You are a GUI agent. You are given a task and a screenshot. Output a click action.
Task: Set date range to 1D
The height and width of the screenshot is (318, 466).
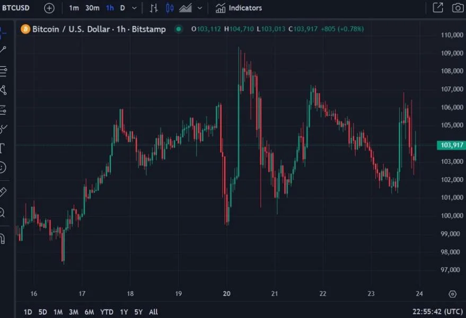[28, 312]
